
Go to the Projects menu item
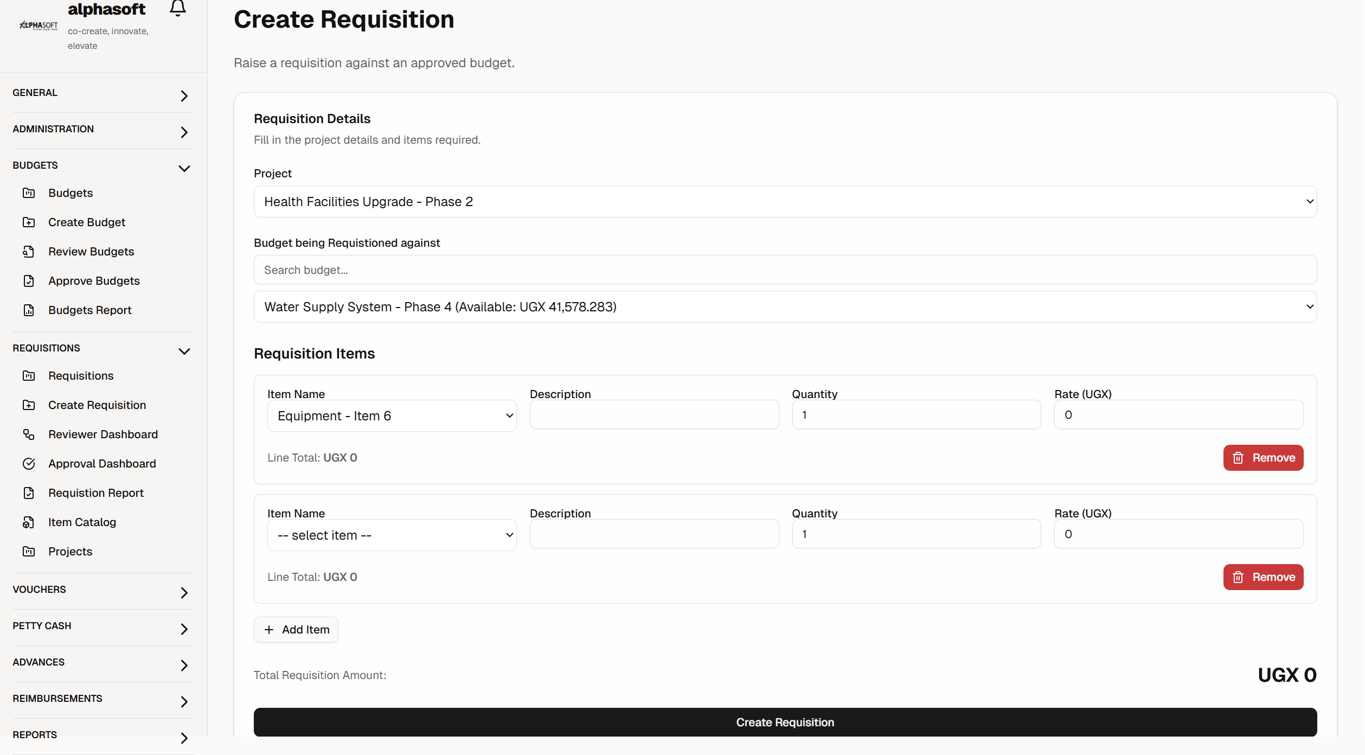70,552
